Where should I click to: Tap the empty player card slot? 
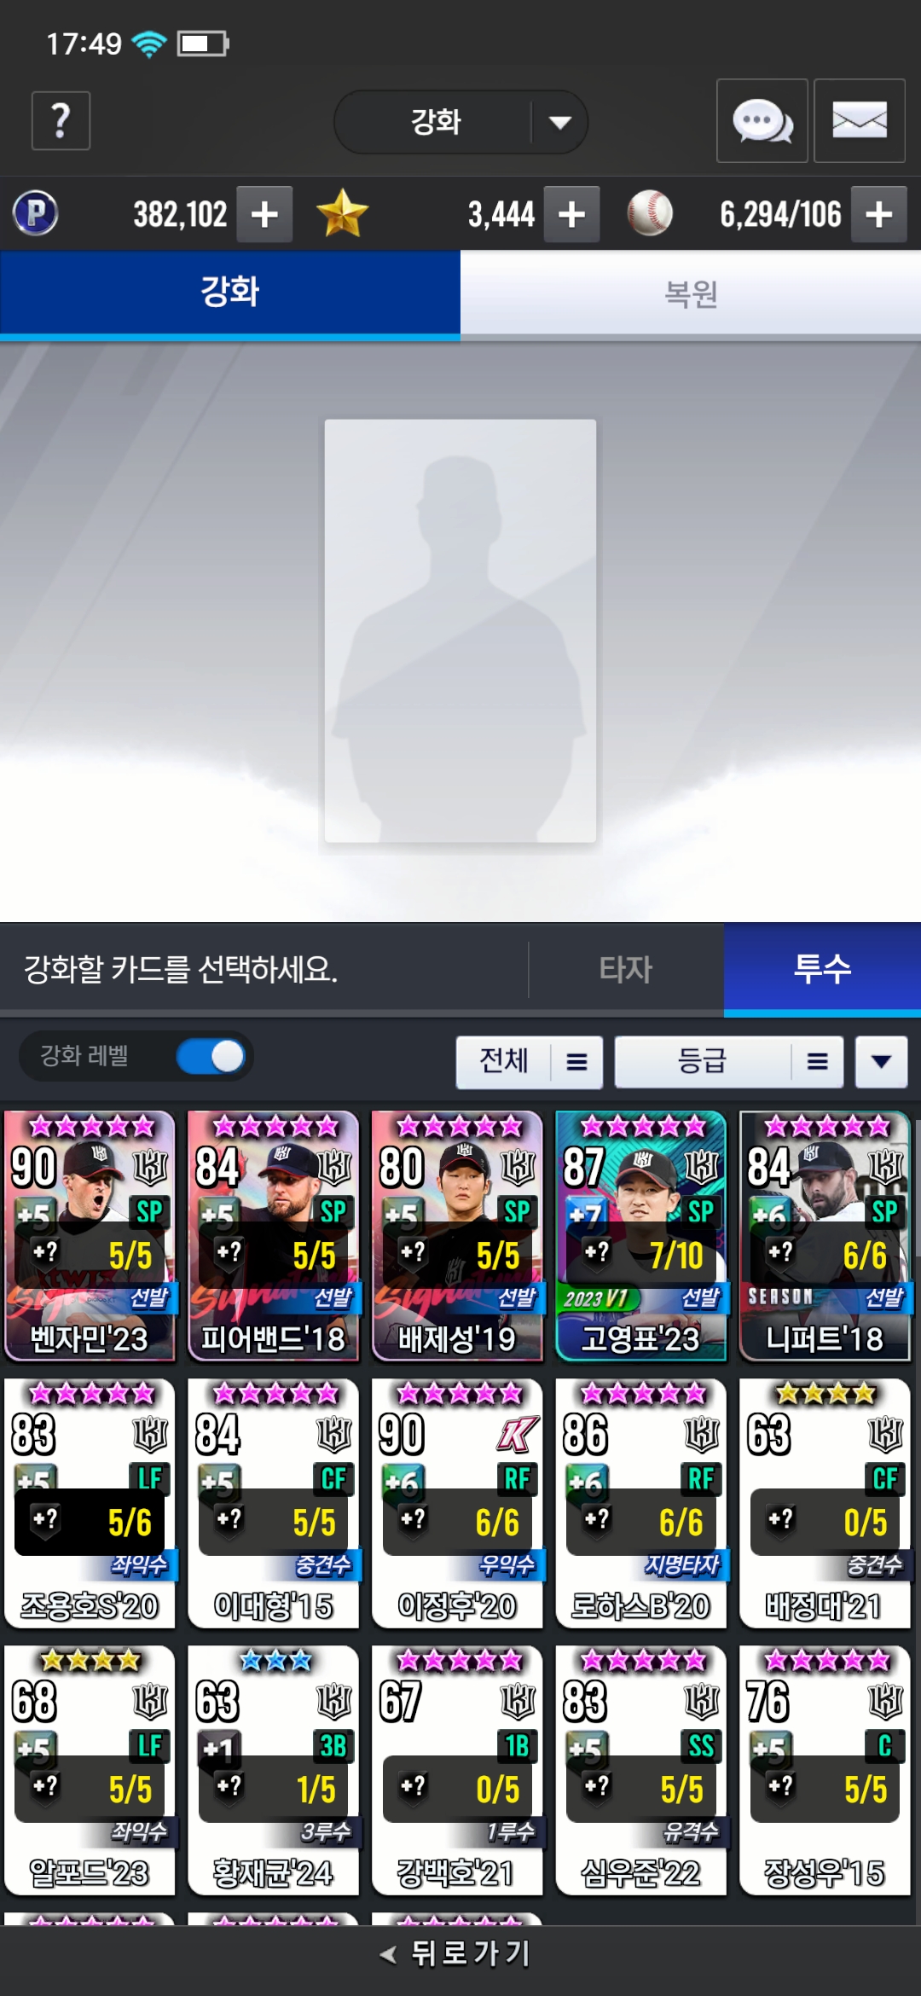coord(460,631)
